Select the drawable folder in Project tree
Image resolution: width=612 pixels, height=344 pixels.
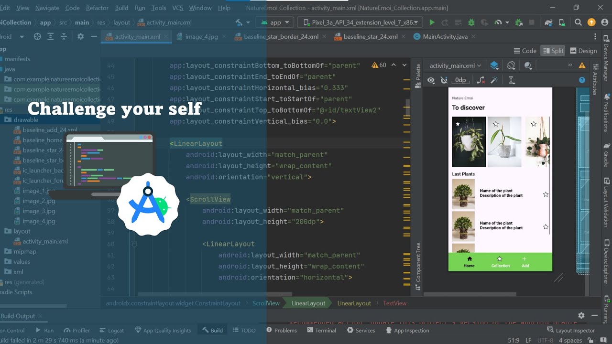click(26, 120)
